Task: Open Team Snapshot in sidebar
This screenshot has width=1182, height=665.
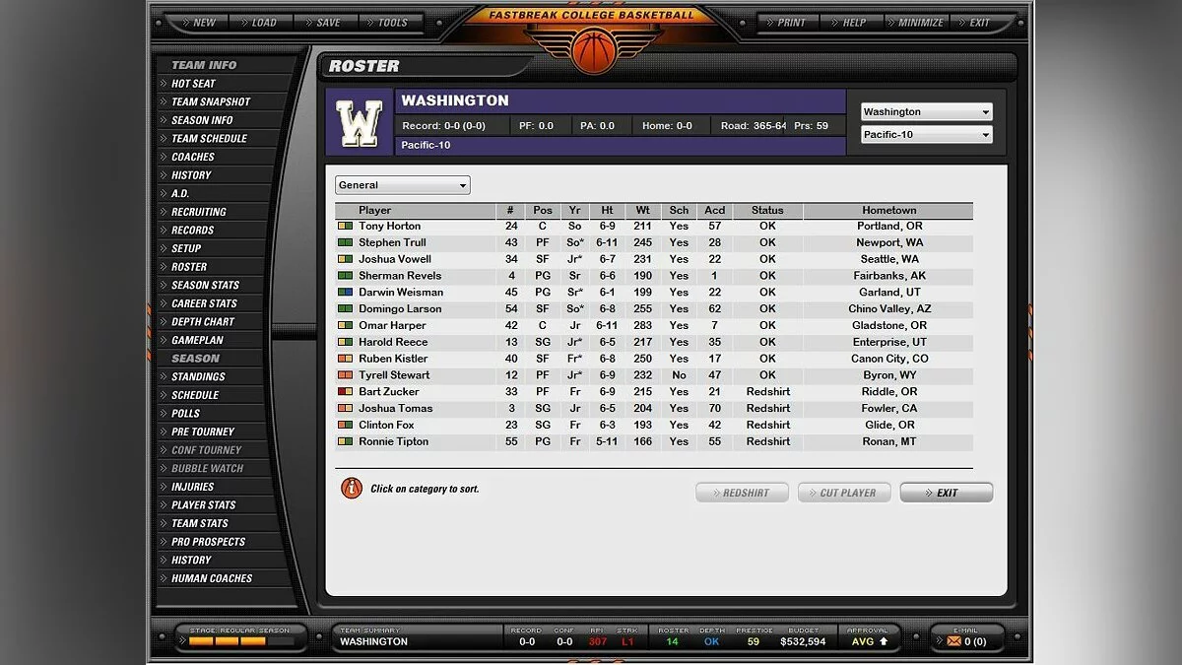Action: click(x=211, y=102)
